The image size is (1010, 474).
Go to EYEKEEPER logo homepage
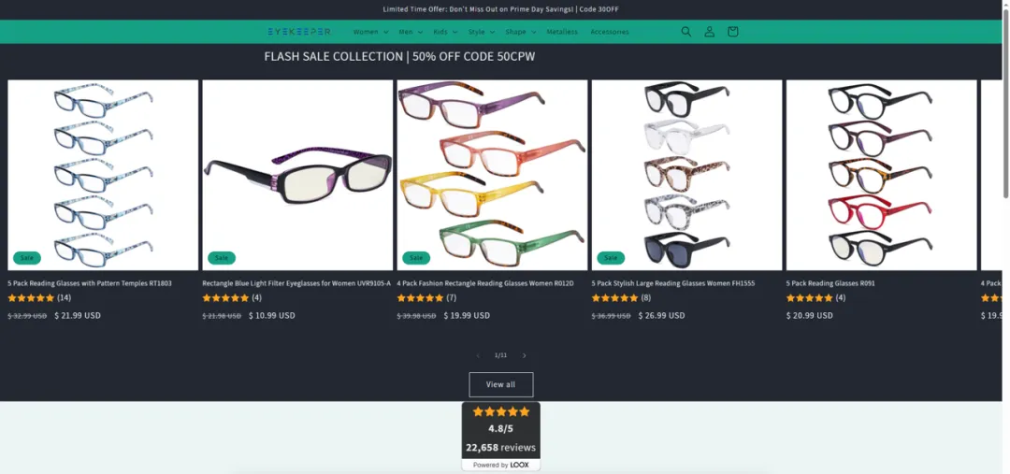click(299, 32)
